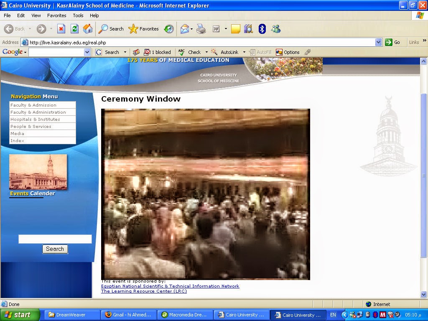Image resolution: width=428 pixels, height=321 pixels.
Task: Open the Search pane from the IE toolbar
Action: (111, 29)
